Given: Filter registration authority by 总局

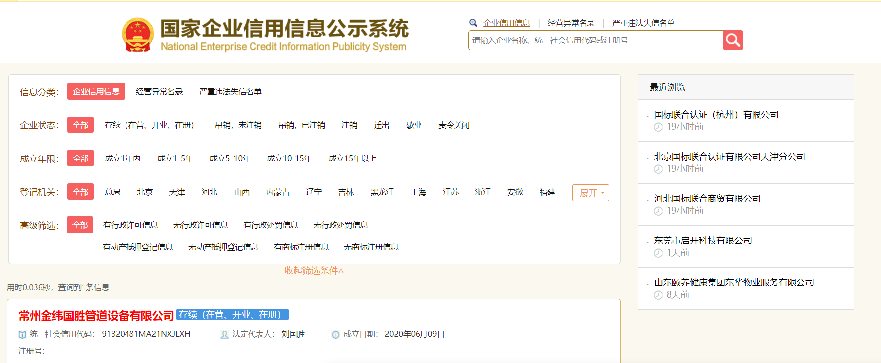Looking at the screenshot, I should [113, 192].
